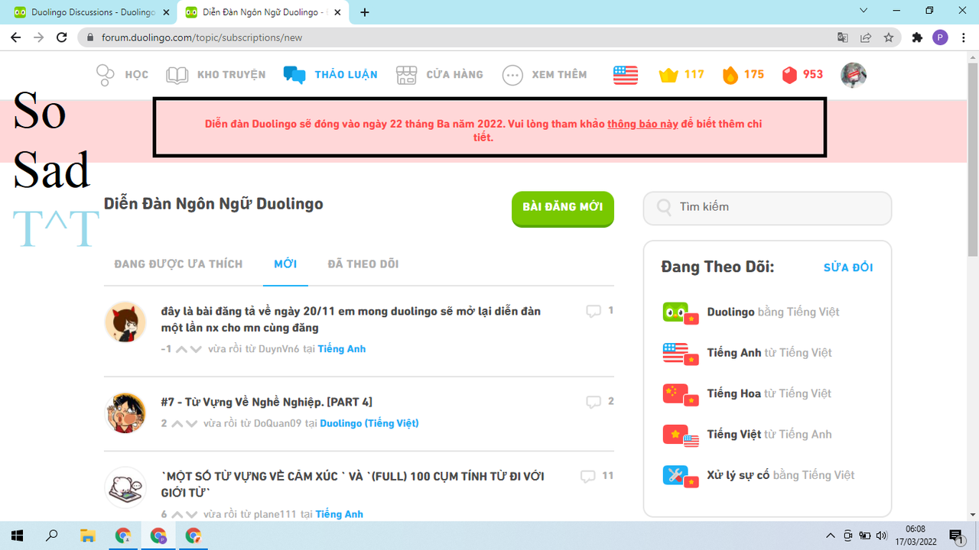Open MỘT SỐ TỪ VỰNG VỀ CẢM XÚC post

[353, 484]
